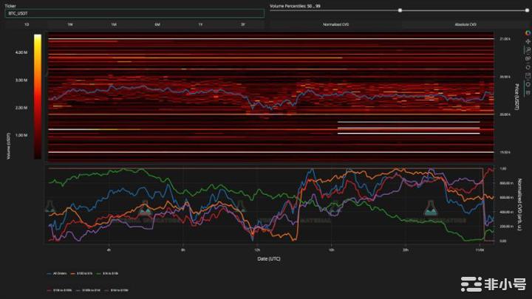Reset the chart view with refresh icon
The image size is (532, 299).
pyautogui.click(x=527, y=66)
